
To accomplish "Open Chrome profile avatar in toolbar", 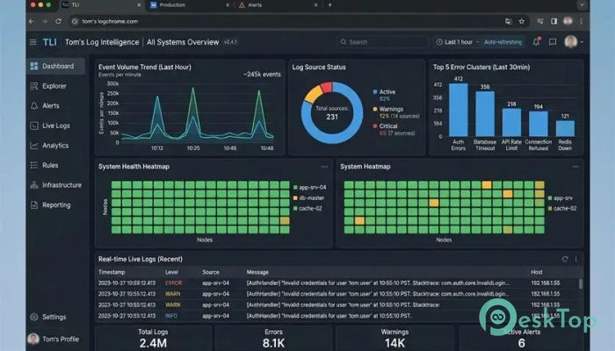I will (568, 21).
